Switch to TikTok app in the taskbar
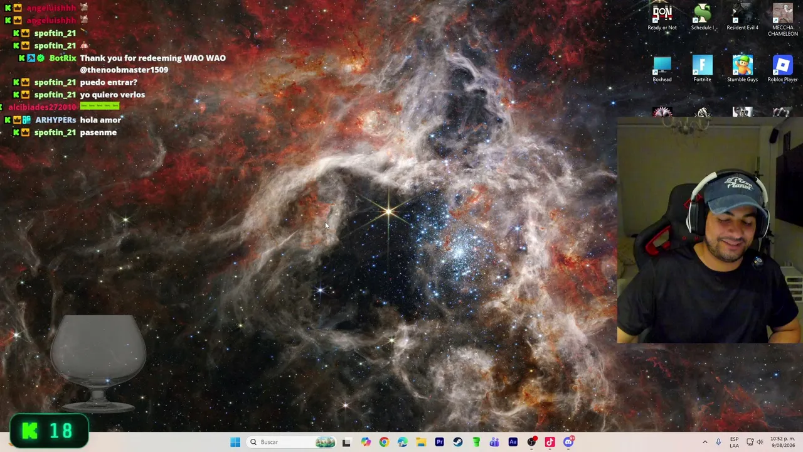The image size is (803, 452). tap(550, 442)
